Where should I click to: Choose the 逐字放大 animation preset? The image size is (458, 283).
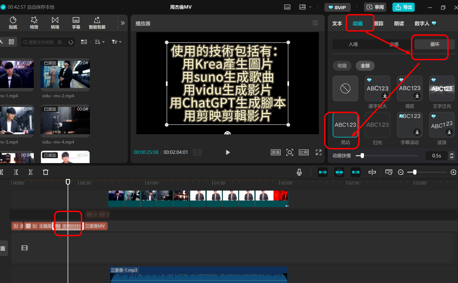(x=377, y=89)
